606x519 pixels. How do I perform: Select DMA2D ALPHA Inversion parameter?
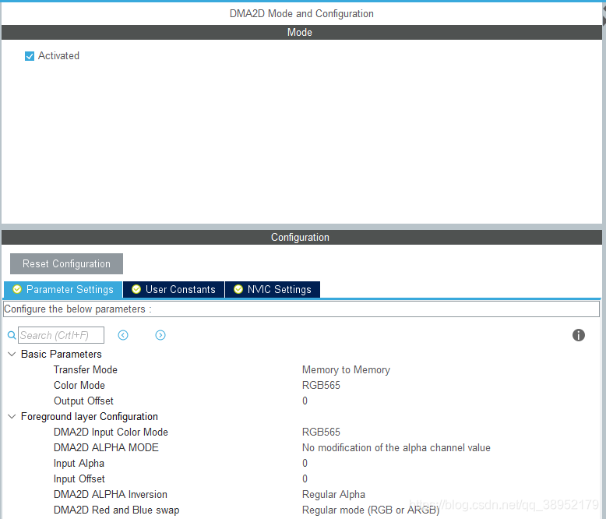pos(111,494)
